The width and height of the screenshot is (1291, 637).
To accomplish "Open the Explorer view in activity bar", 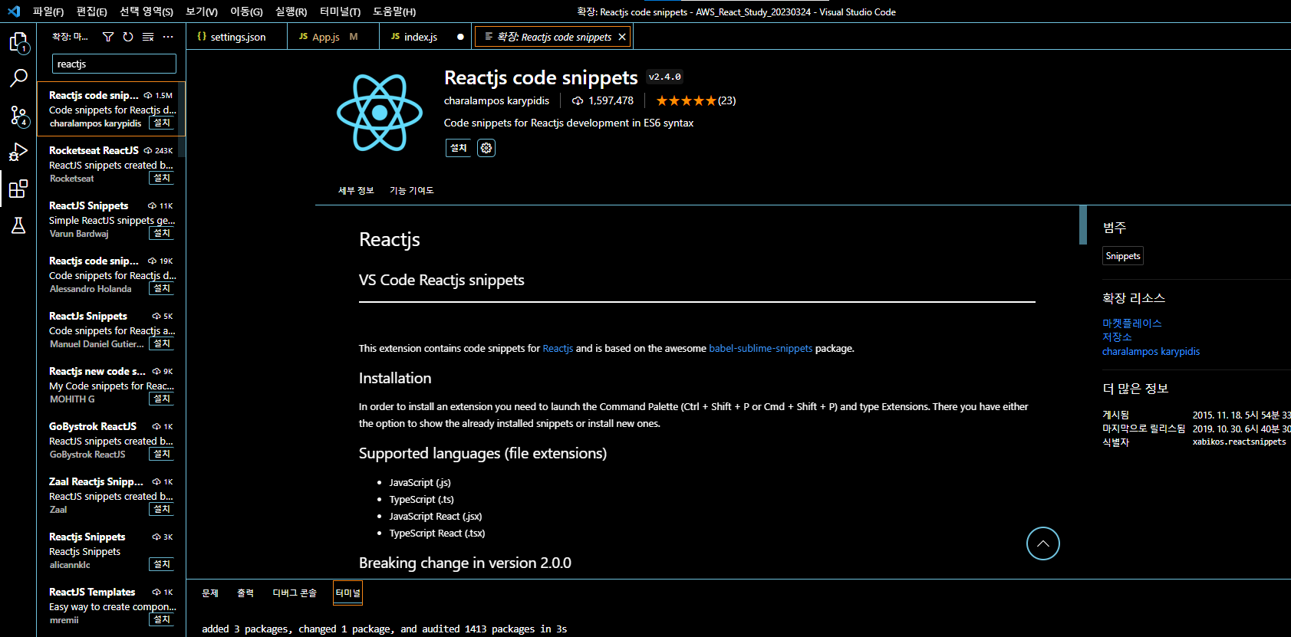I will [18, 42].
